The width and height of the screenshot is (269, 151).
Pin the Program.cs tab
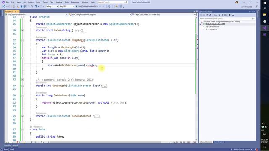coord(16,11)
